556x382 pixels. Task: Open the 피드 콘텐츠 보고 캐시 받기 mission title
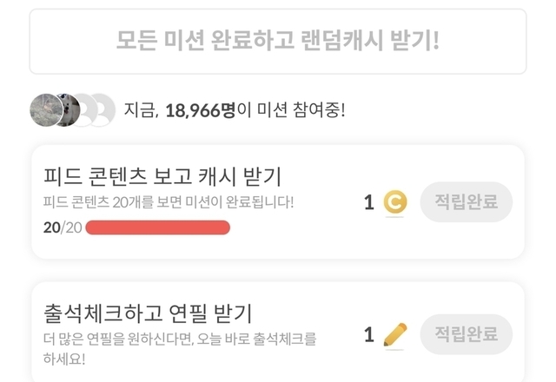(x=162, y=176)
